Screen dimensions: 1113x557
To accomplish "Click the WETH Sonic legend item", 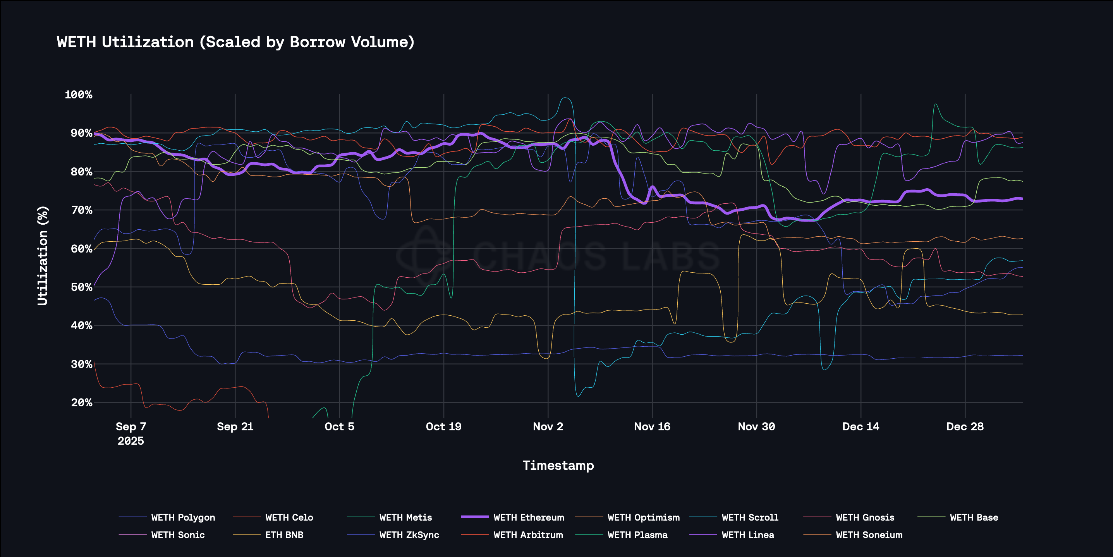I will pos(178,535).
